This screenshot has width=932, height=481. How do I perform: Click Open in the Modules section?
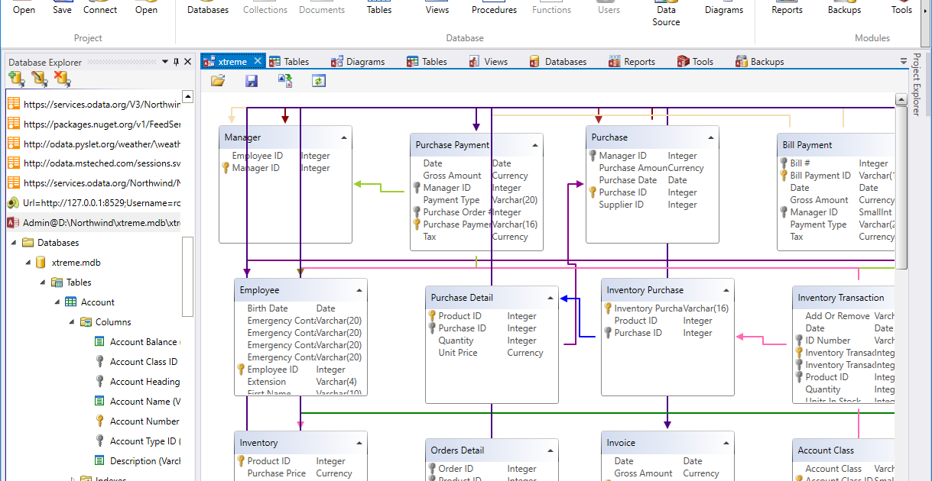pos(146,9)
